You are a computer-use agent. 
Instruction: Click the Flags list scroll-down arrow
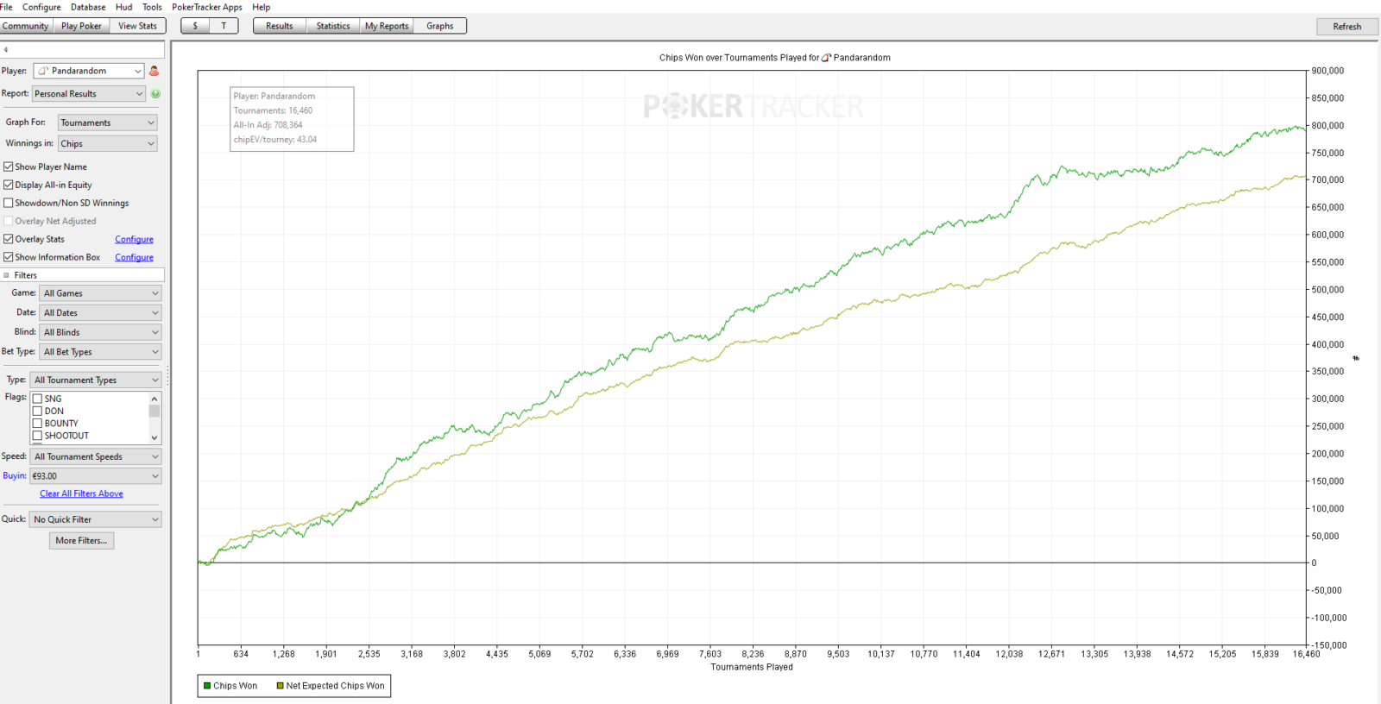154,437
